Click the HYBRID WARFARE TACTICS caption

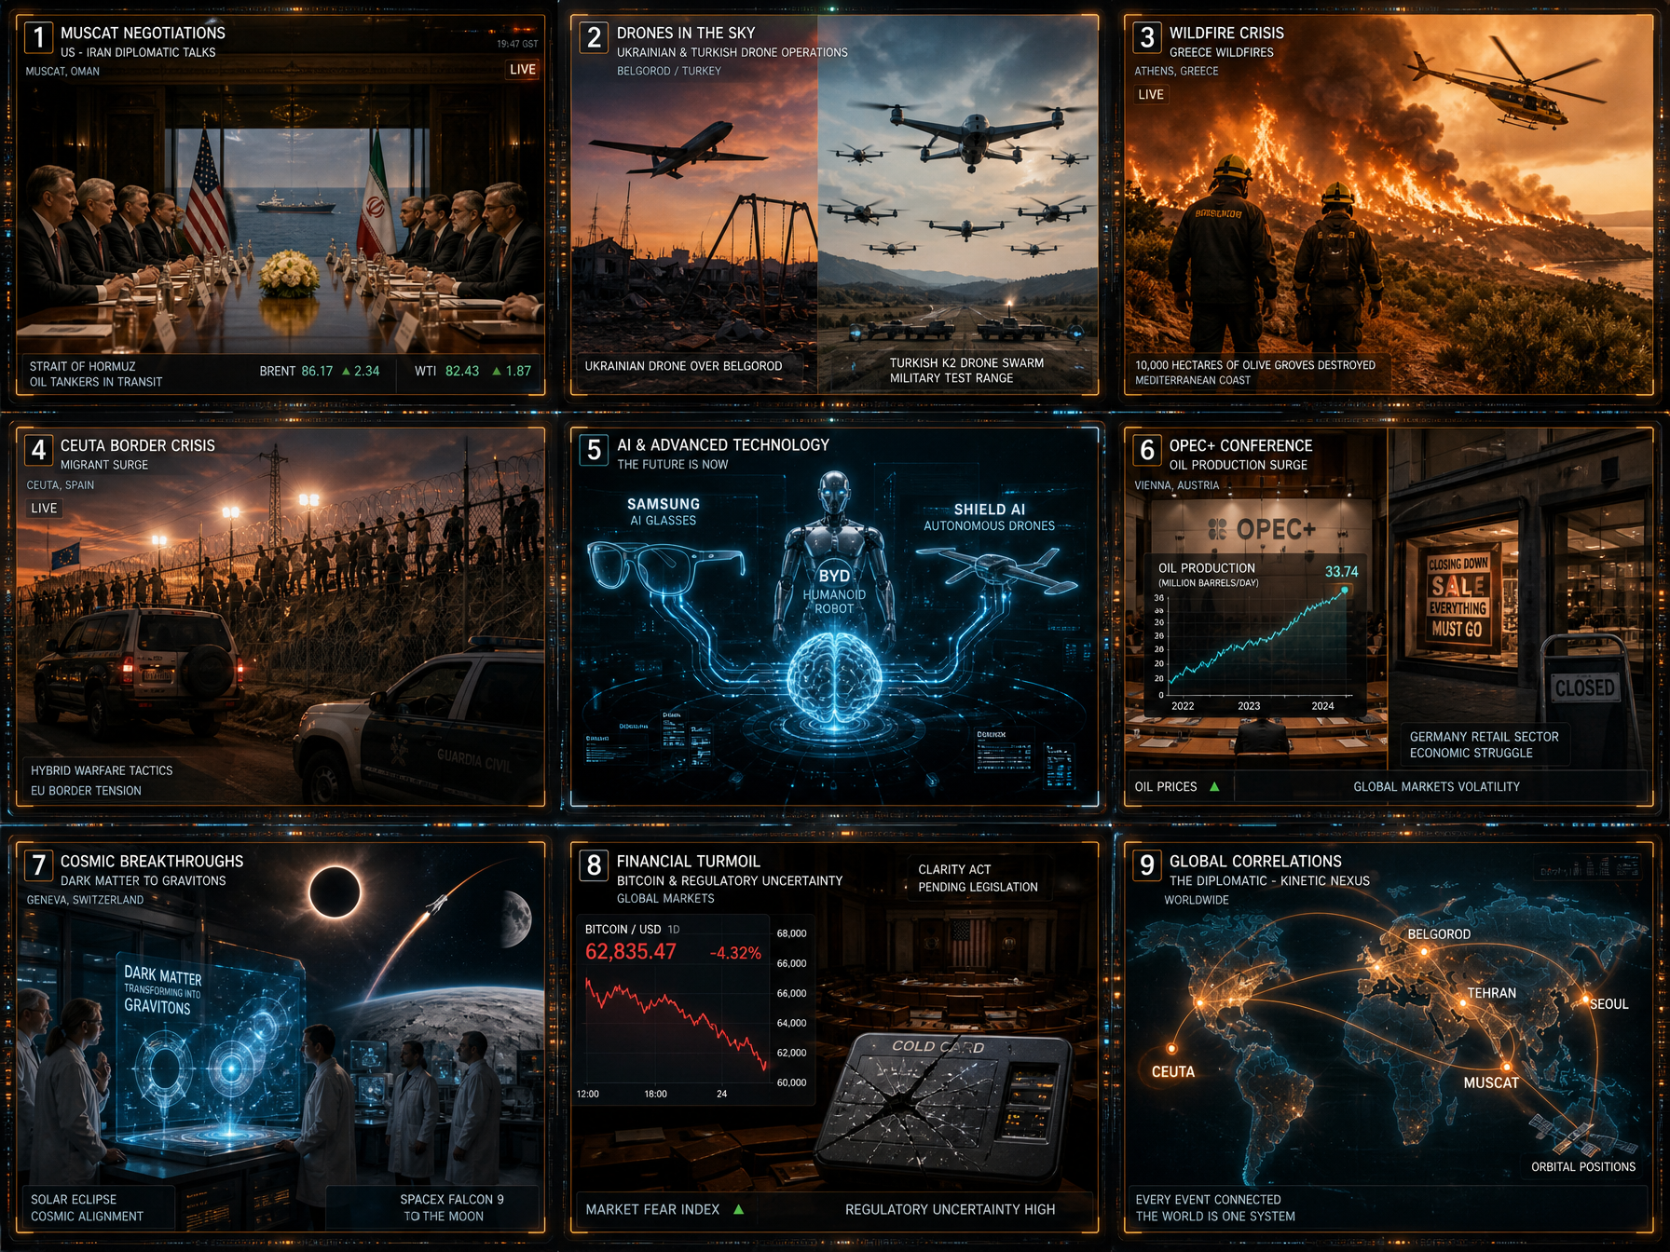102,770
